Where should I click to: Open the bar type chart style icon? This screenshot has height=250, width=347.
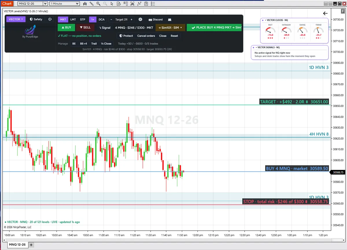click(x=85, y=4)
